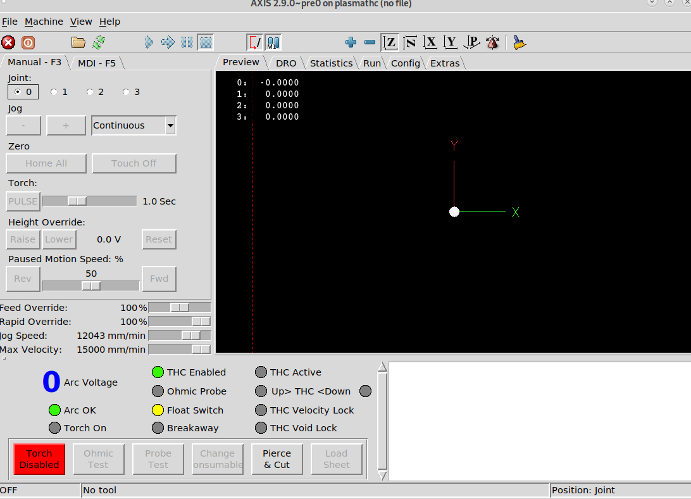The width and height of the screenshot is (691, 499).
Task: Open the Machine menu
Action: pos(44,22)
